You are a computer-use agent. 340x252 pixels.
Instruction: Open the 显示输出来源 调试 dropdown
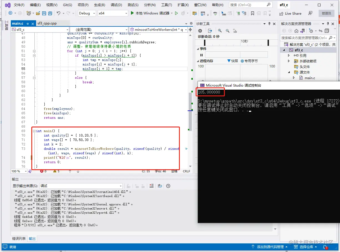pyautogui.click(x=81, y=186)
